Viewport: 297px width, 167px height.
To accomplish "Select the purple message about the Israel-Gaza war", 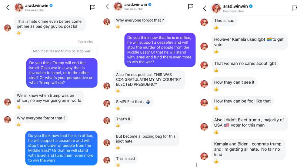I will point(62,73).
